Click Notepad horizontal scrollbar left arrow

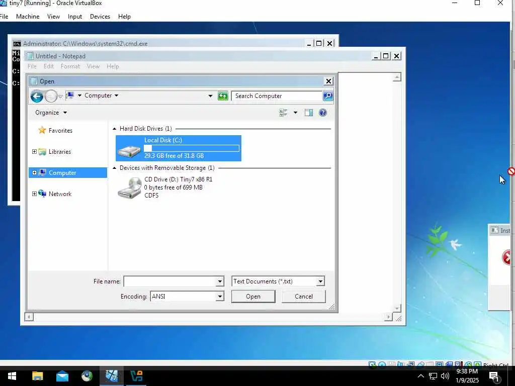tap(29, 317)
